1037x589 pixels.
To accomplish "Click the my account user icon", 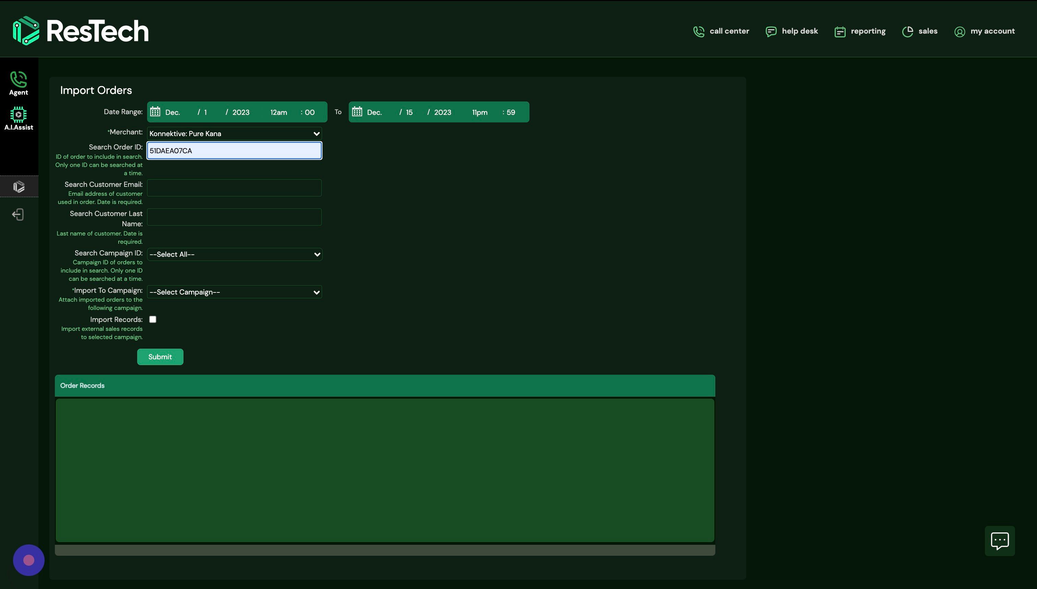I will [x=959, y=31].
